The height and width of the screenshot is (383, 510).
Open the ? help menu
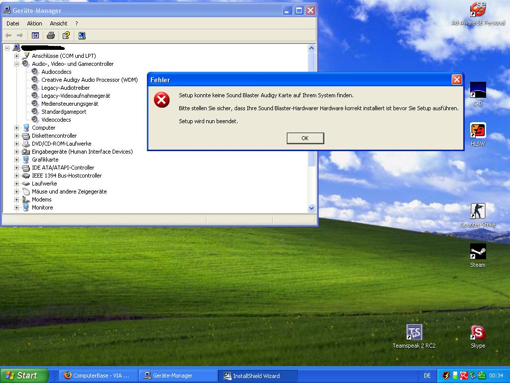click(x=76, y=23)
